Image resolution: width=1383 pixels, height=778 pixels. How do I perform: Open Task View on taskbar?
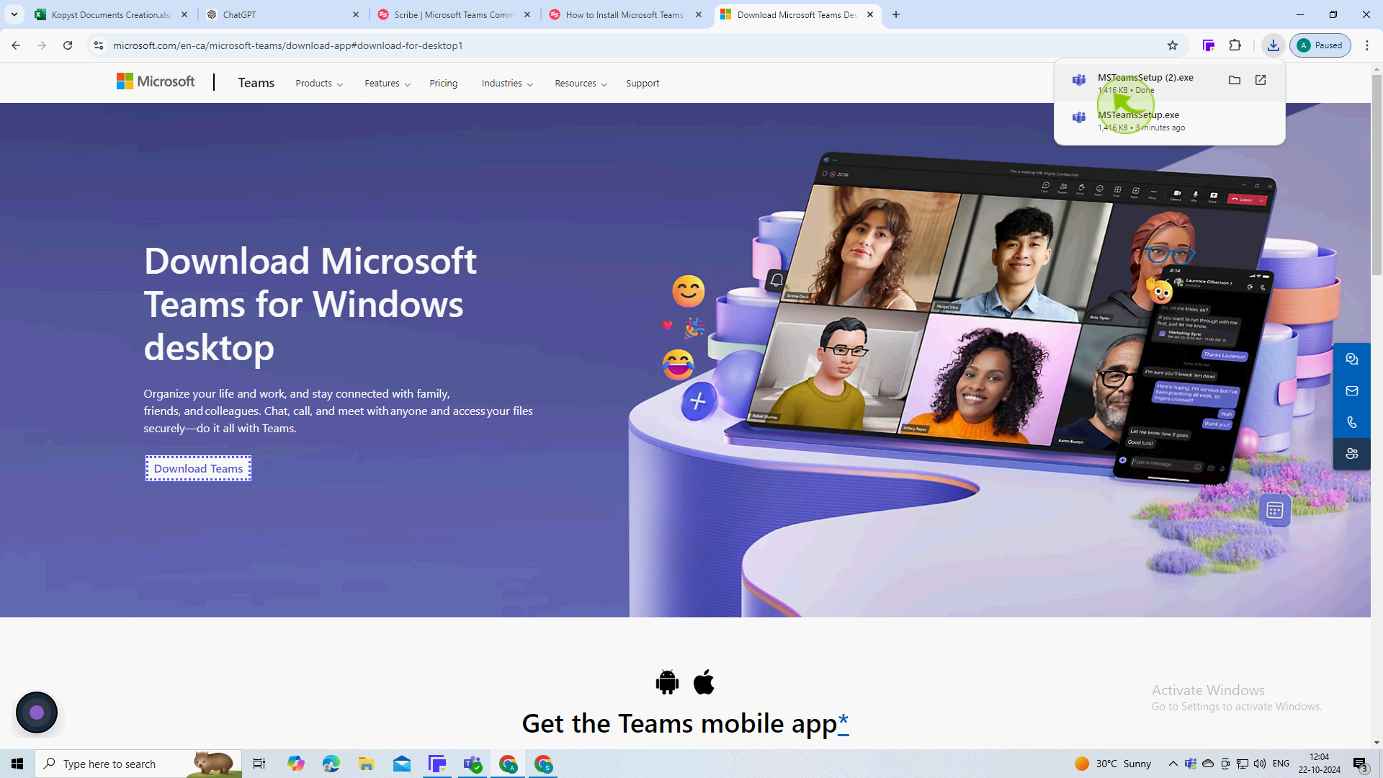pyautogui.click(x=259, y=764)
